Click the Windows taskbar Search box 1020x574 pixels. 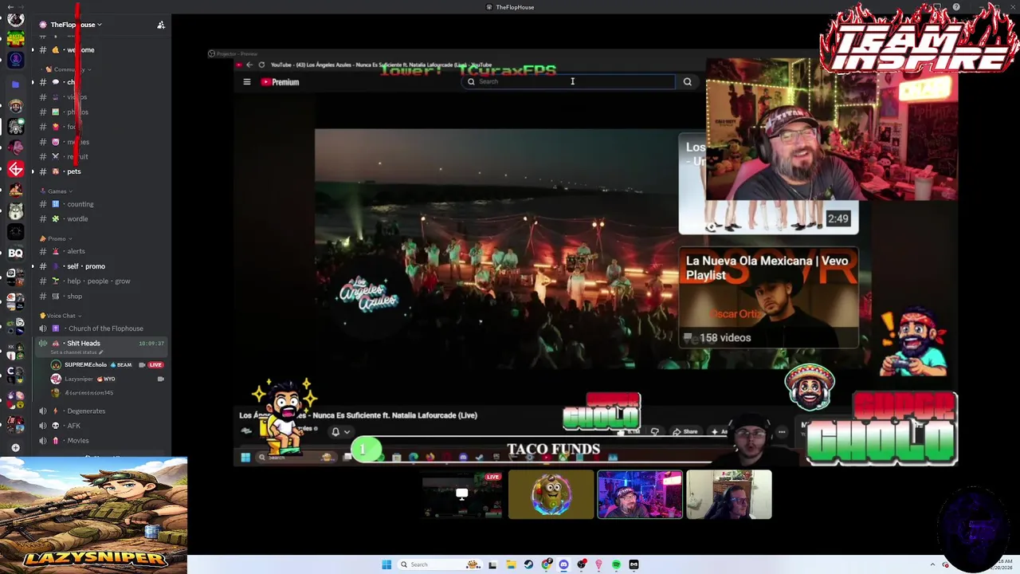pos(441,564)
